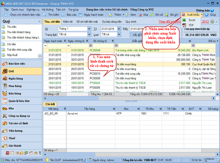Click the settings gear icon near tabs
The width and height of the screenshot is (220, 163).
[213, 22]
